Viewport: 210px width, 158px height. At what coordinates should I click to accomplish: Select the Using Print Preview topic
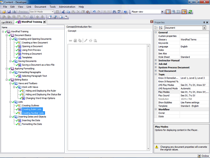coord(31,50)
